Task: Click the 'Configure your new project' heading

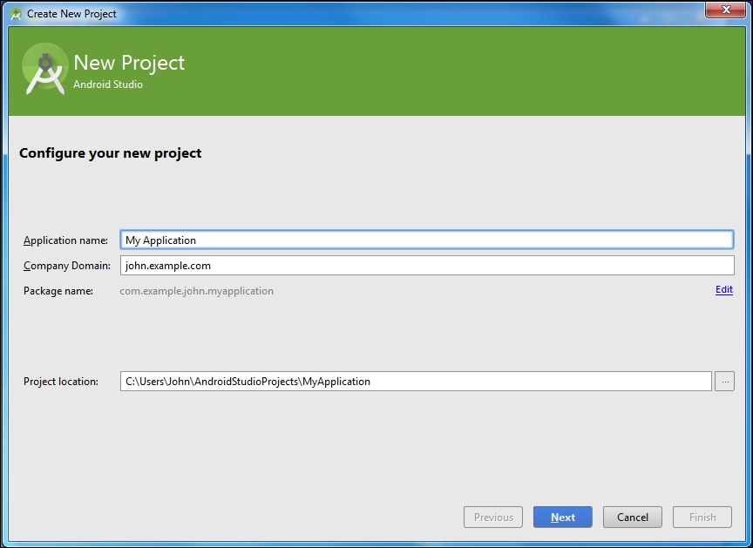Action: point(111,153)
